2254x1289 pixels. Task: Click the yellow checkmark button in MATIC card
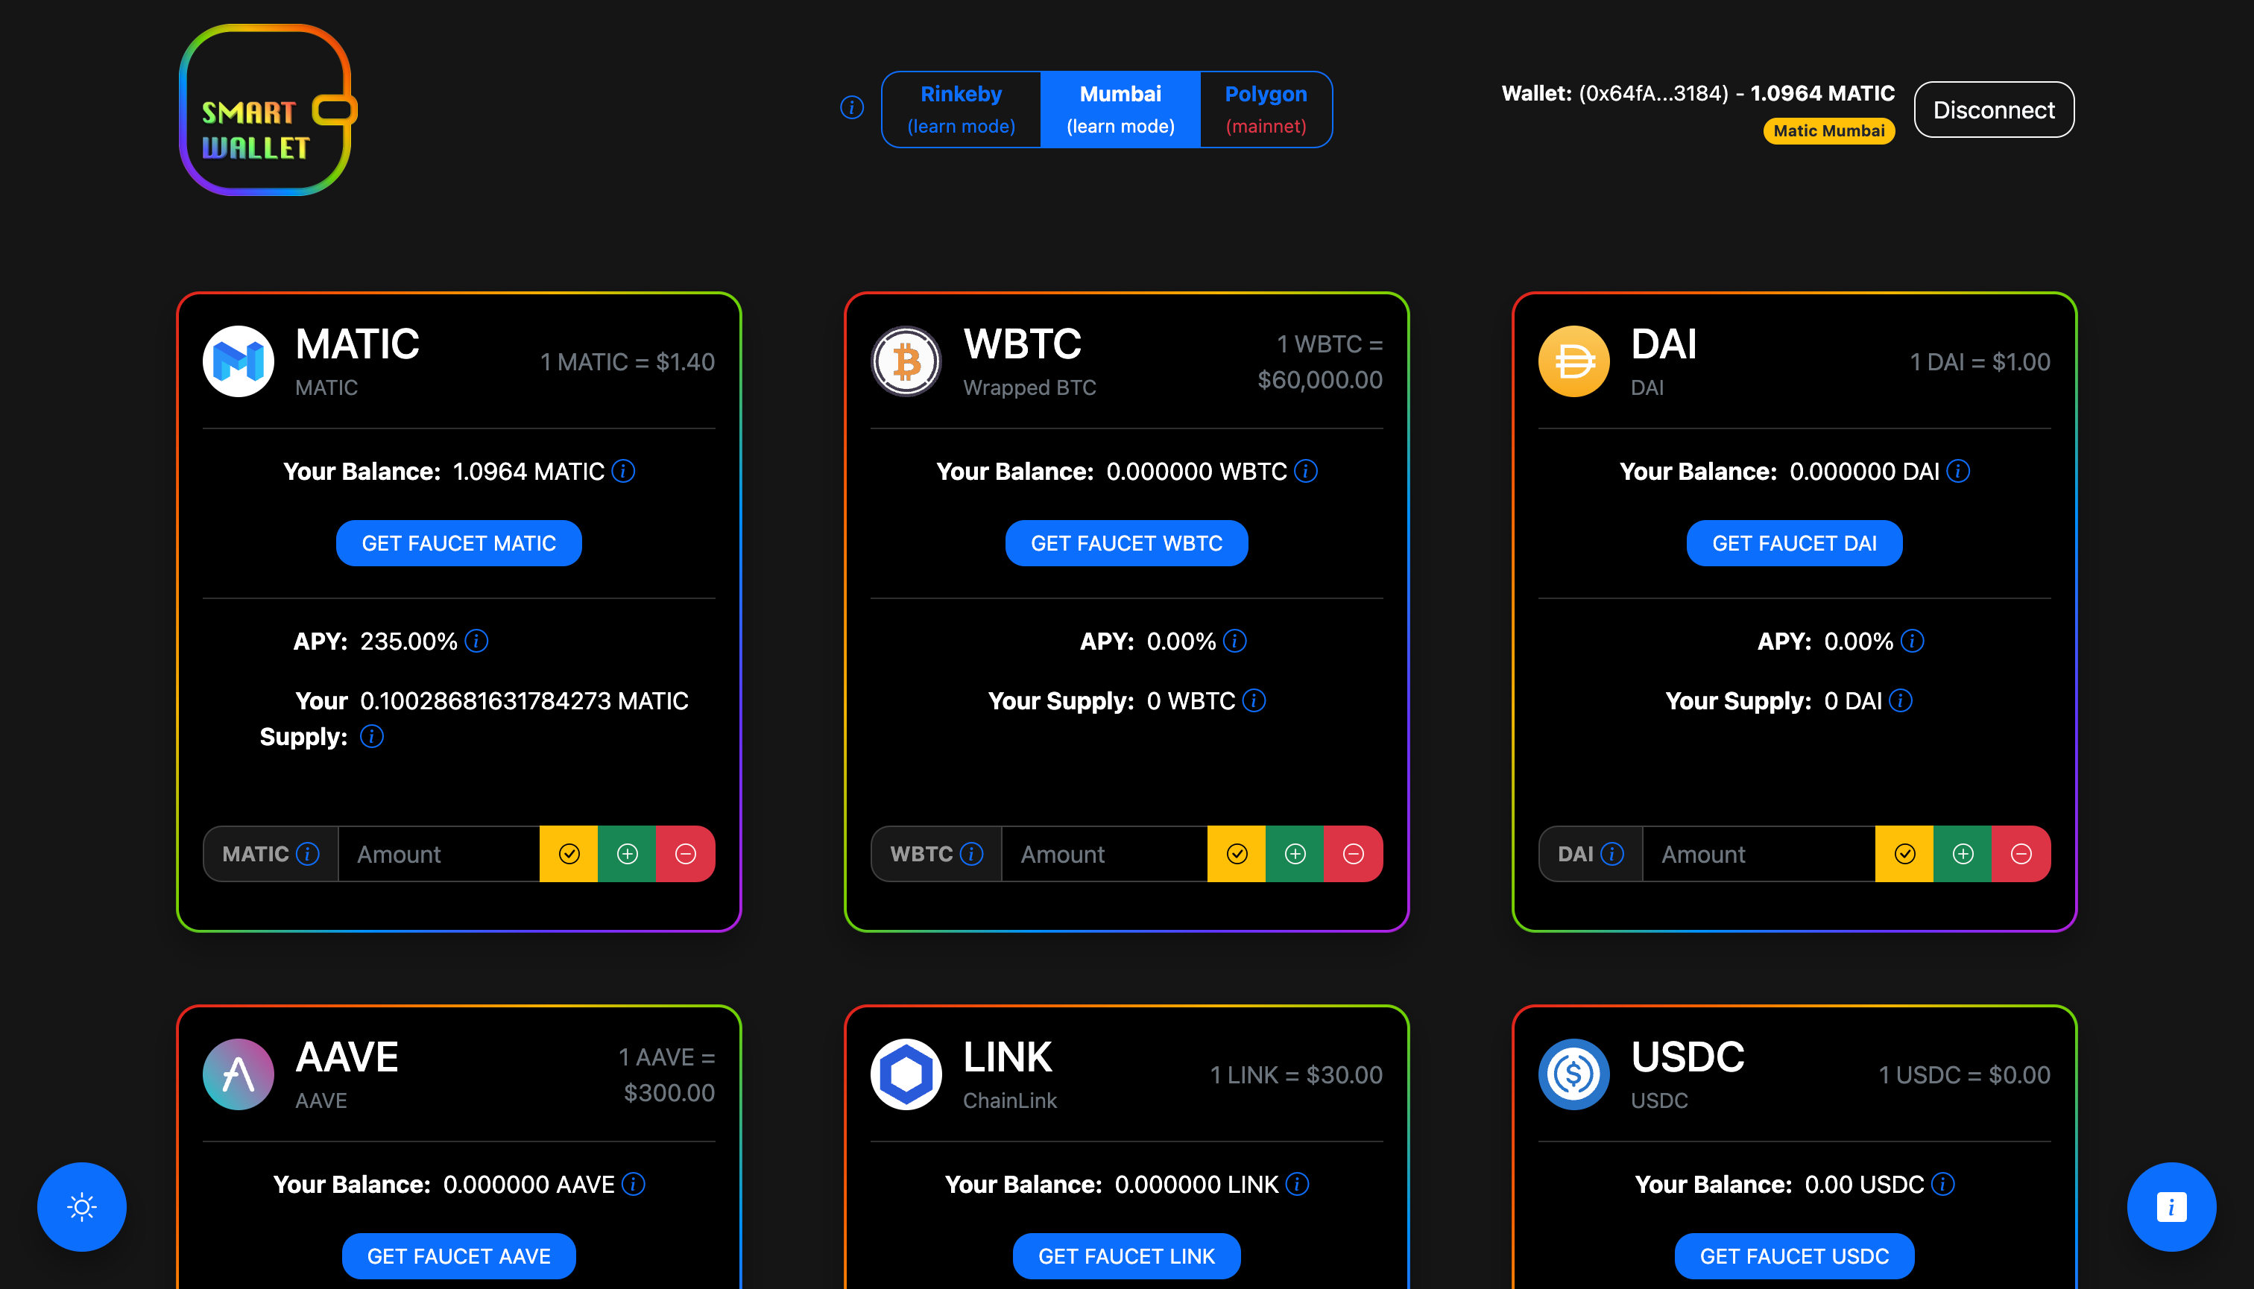(x=569, y=853)
